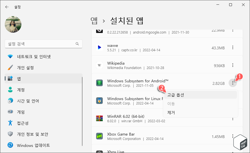Click the 2.82GB size value
The image size is (250, 153).
[x=218, y=83]
